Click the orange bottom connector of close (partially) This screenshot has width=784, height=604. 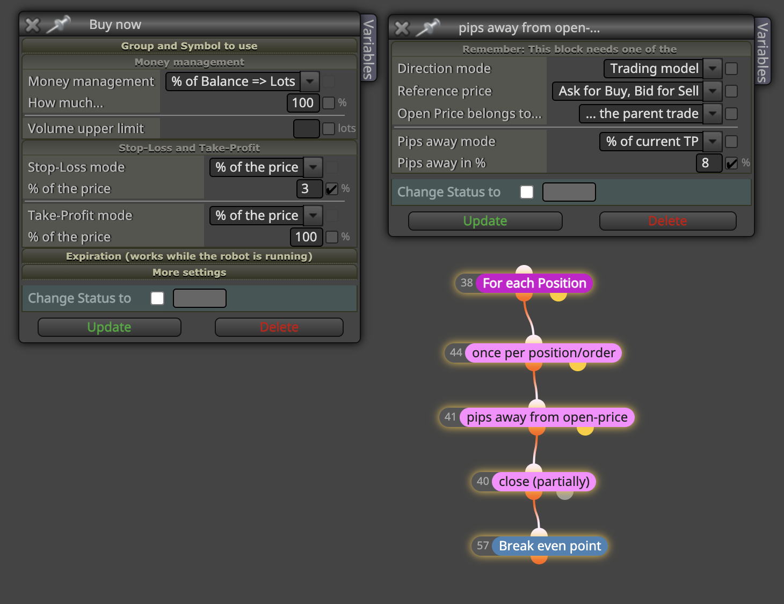tap(534, 495)
